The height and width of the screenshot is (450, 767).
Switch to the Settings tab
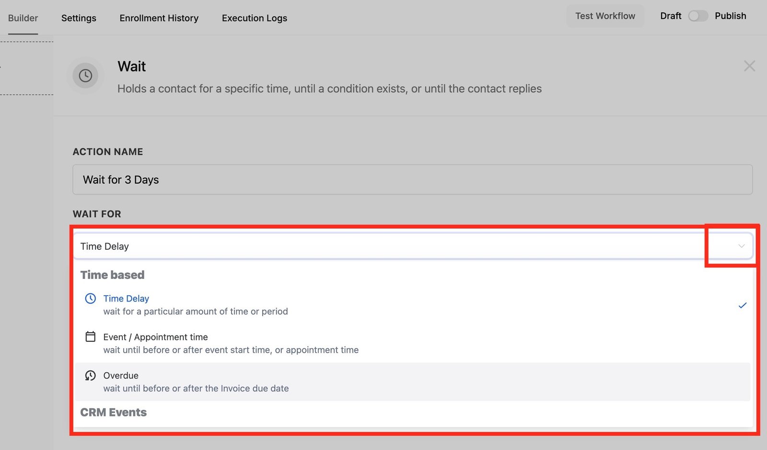[x=79, y=18]
